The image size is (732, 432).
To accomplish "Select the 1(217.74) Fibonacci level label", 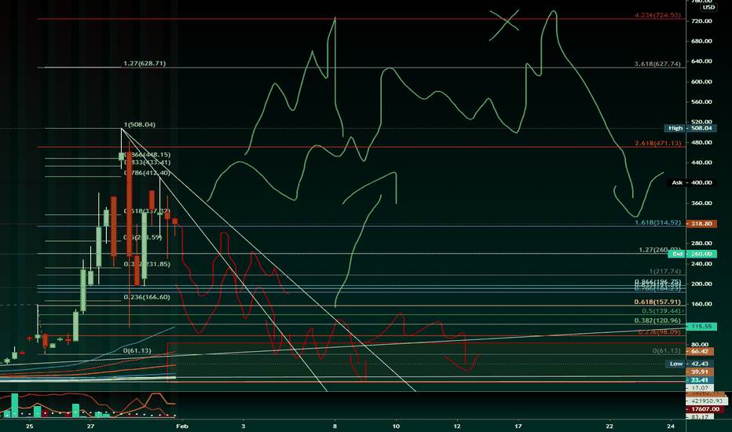I will [664, 271].
